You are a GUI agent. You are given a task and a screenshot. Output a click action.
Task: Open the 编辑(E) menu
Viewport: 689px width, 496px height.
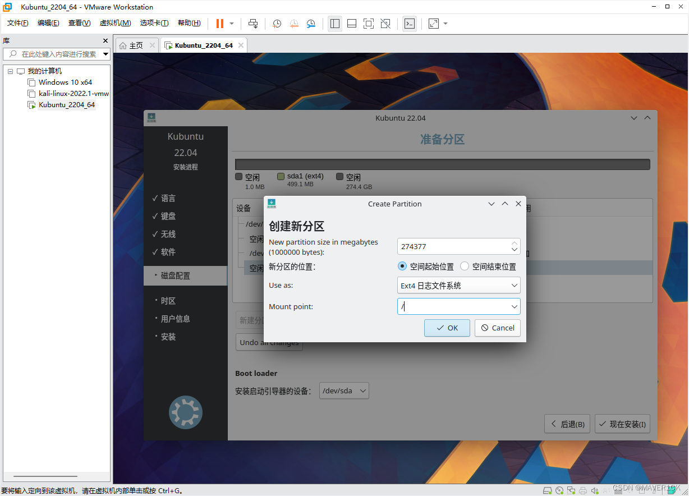pos(48,23)
